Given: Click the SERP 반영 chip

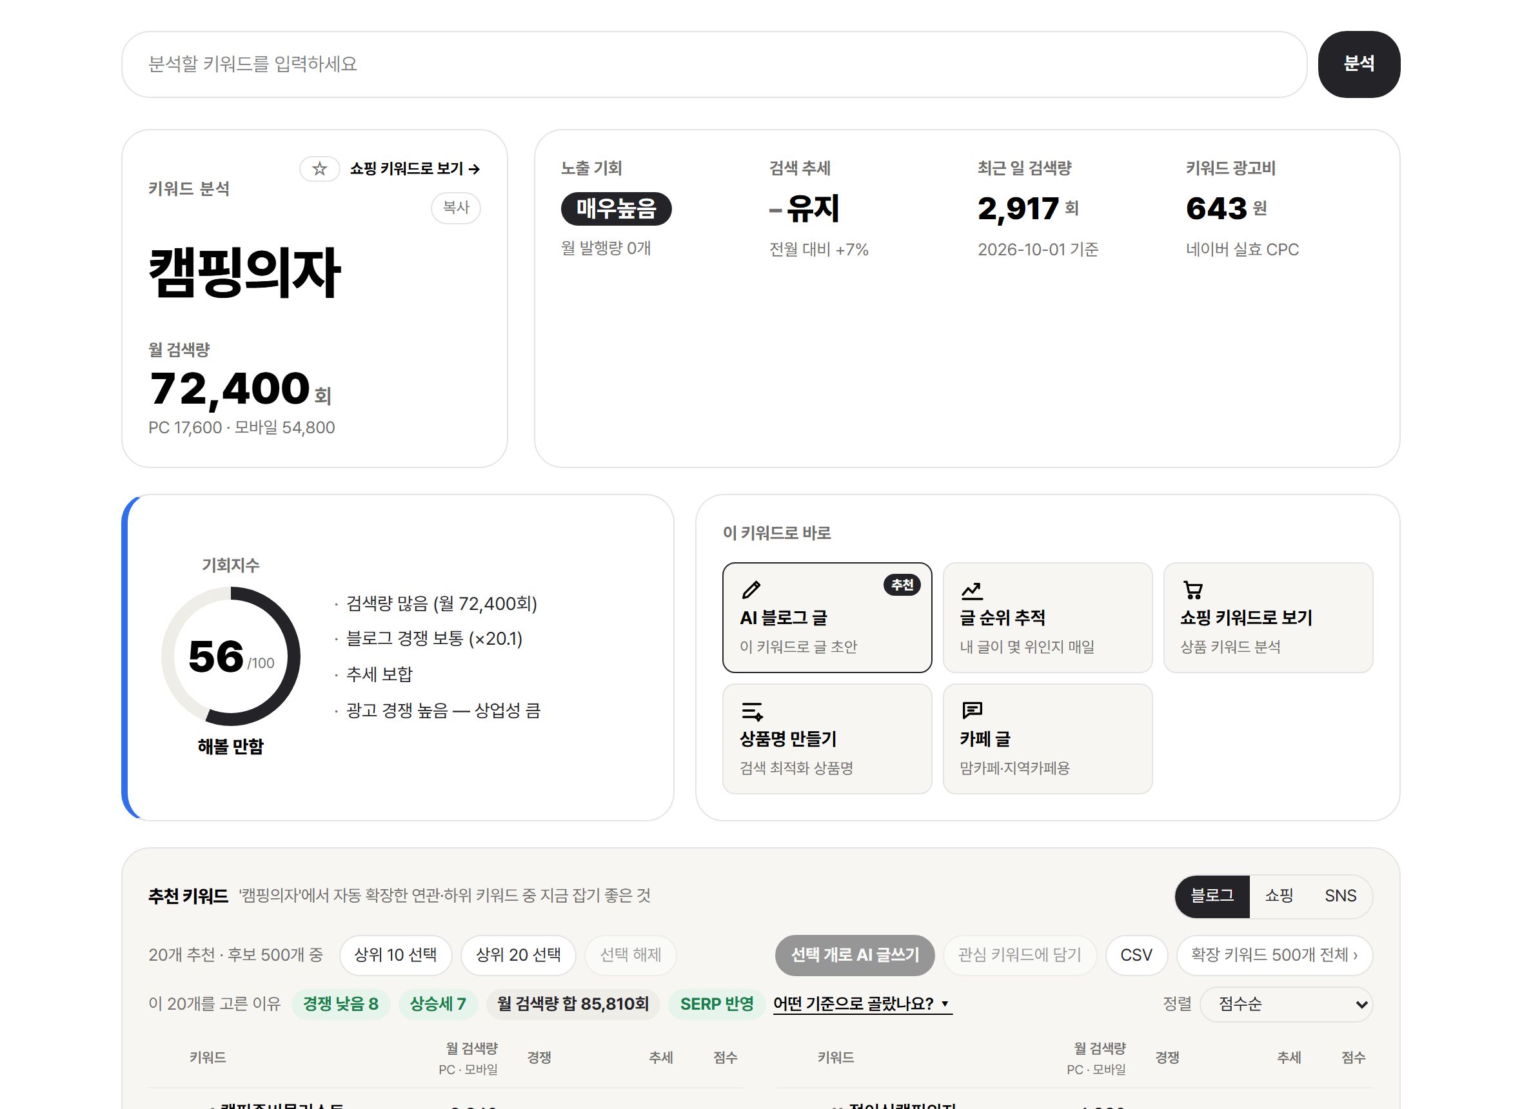Looking at the screenshot, I should 717,1004.
